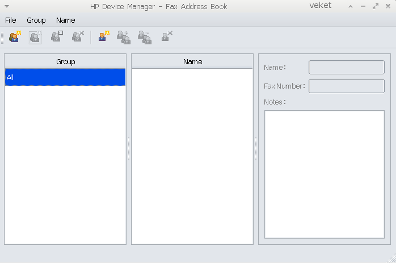Create a new group with the toolbar icon
396x263 pixels.
tap(15, 37)
